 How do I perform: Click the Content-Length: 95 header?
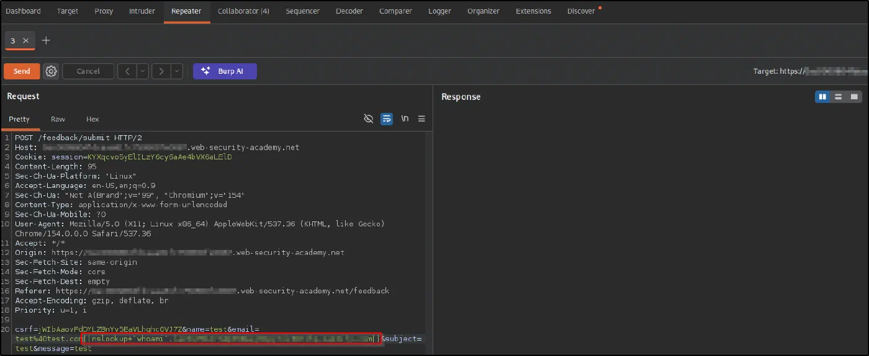(x=56, y=166)
